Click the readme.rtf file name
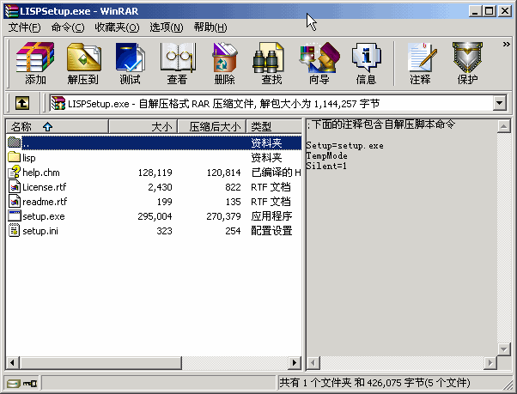The width and height of the screenshot is (517, 394). [x=45, y=201]
